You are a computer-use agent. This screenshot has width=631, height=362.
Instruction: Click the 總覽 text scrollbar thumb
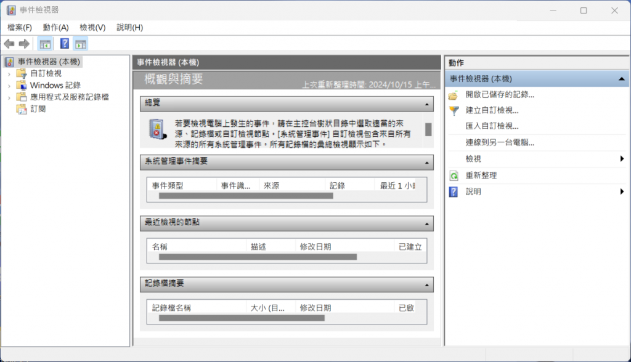[428, 129]
